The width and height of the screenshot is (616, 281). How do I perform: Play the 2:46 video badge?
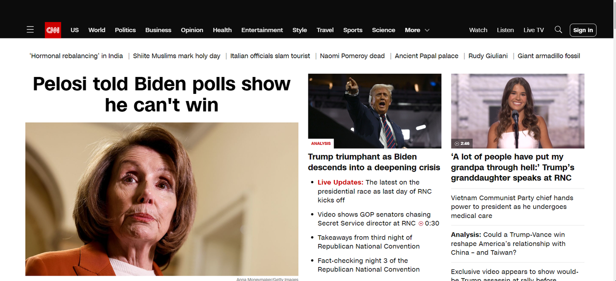[462, 143]
